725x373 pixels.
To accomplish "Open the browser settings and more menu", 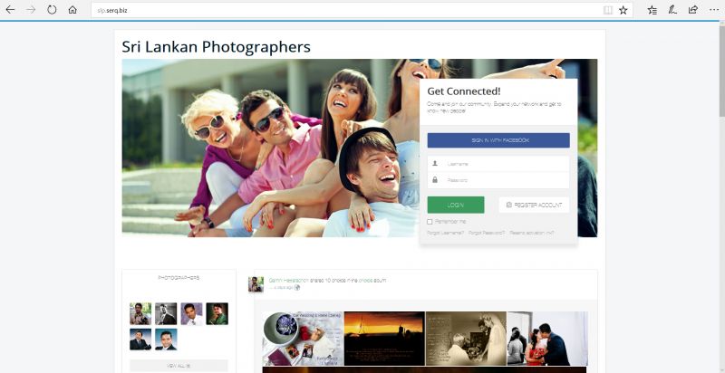I will [x=714, y=10].
